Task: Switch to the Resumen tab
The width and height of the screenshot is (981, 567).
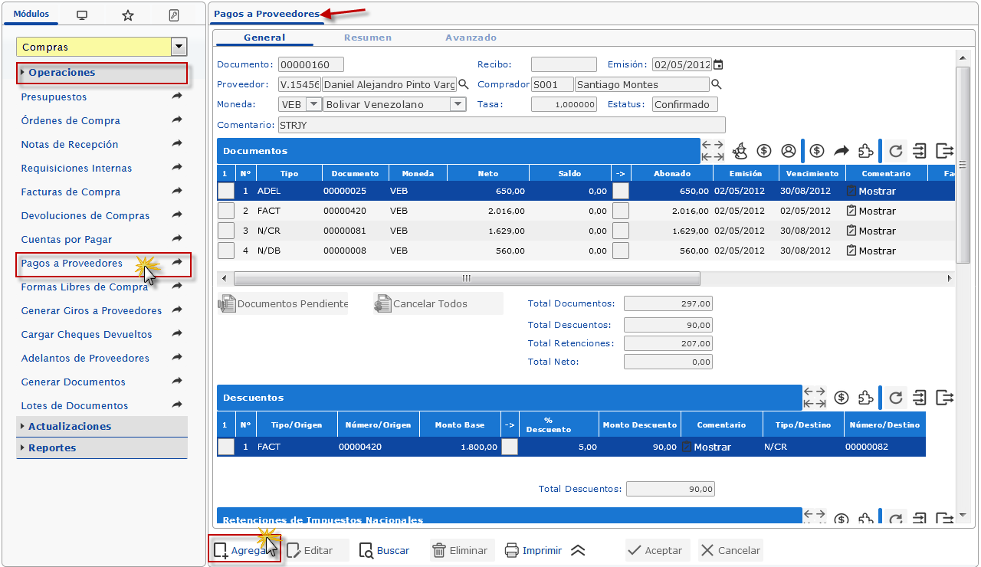Action: coord(367,38)
